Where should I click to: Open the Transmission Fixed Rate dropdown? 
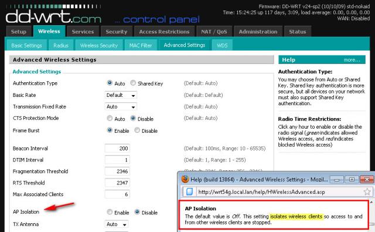[x=121, y=107]
